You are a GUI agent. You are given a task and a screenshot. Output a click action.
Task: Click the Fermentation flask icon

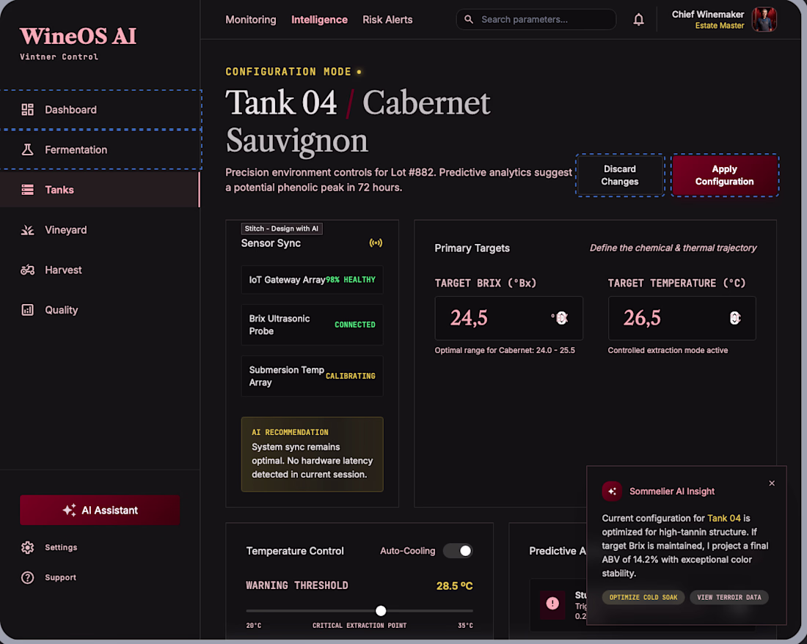point(27,149)
